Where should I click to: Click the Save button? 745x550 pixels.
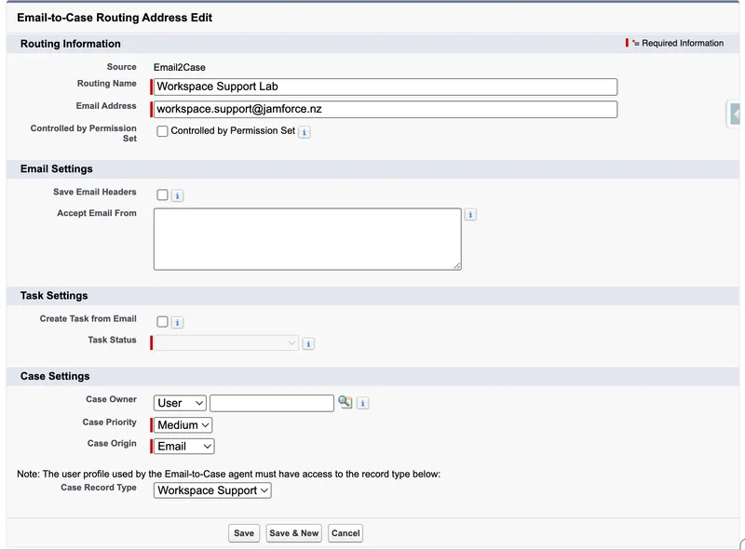[244, 533]
